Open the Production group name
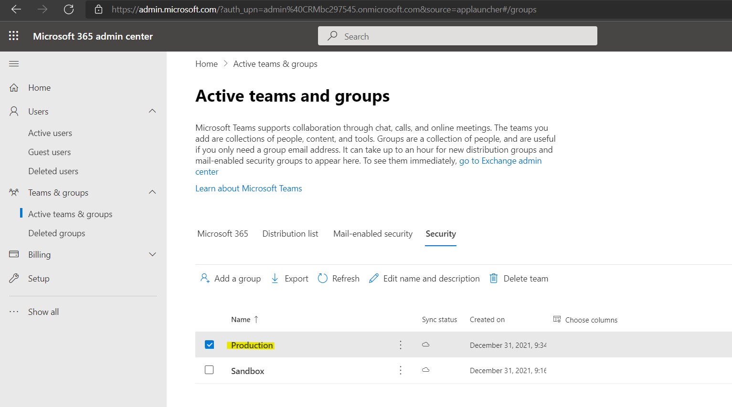Image resolution: width=732 pixels, height=407 pixels. tap(252, 345)
